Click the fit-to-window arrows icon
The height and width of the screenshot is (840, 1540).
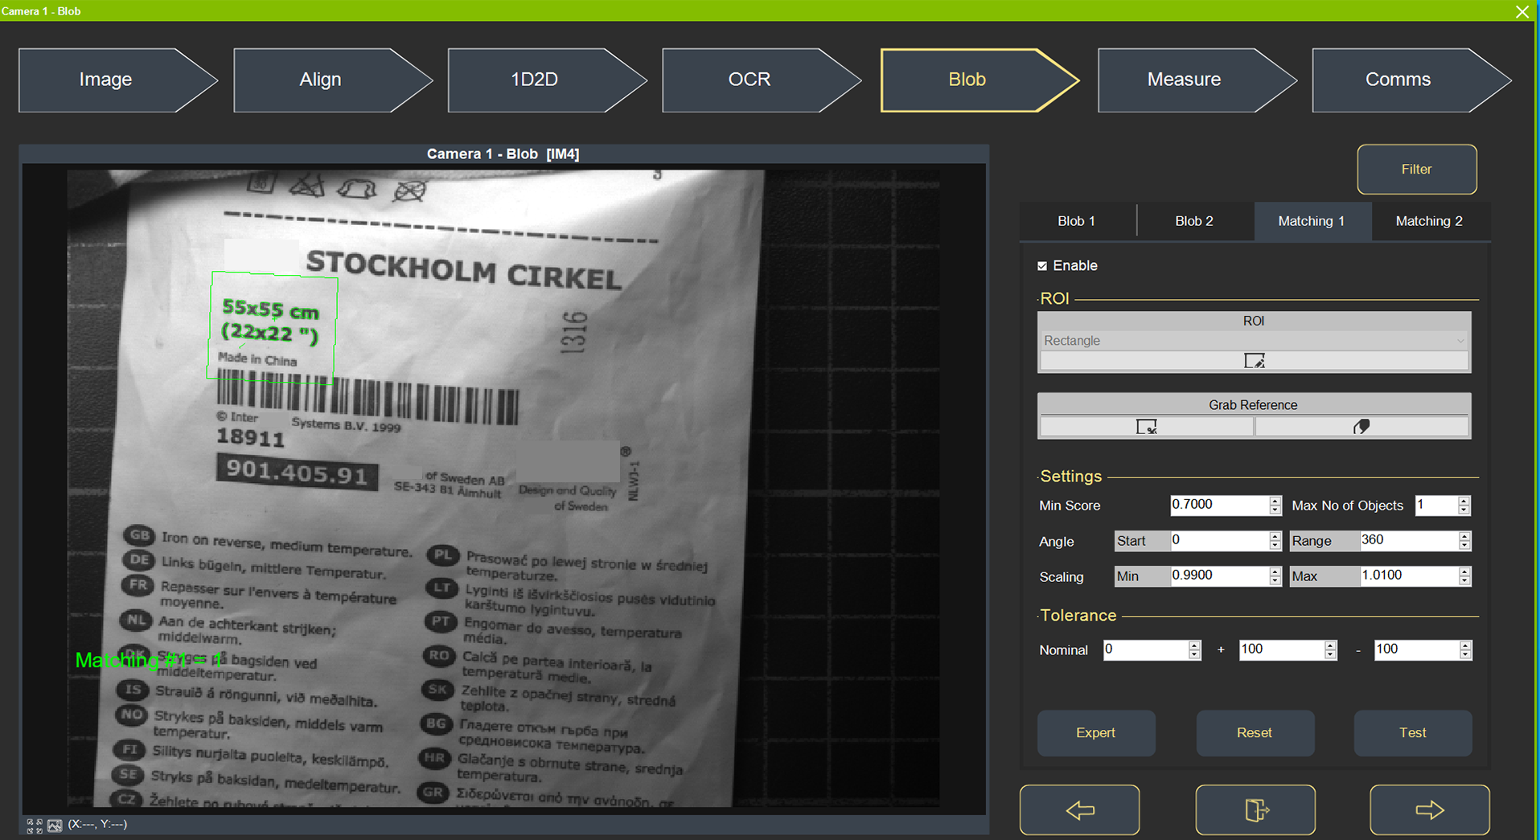[35, 826]
